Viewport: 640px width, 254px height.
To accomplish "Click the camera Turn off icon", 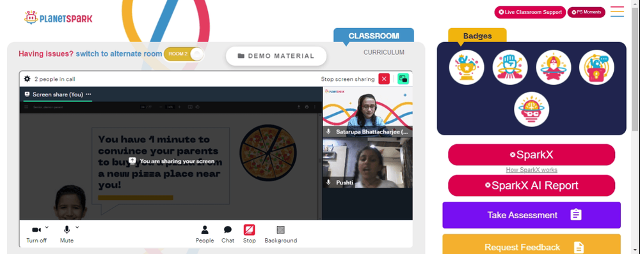I will click(36, 230).
